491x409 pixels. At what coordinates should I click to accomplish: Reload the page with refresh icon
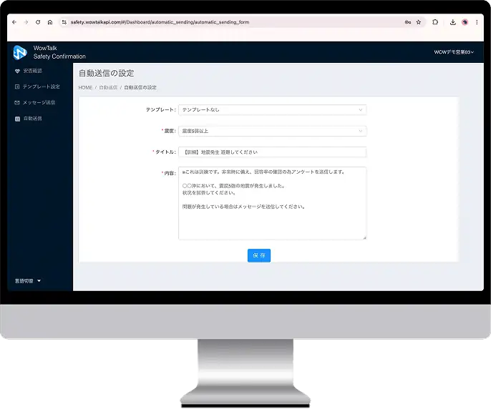[x=38, y=22]
